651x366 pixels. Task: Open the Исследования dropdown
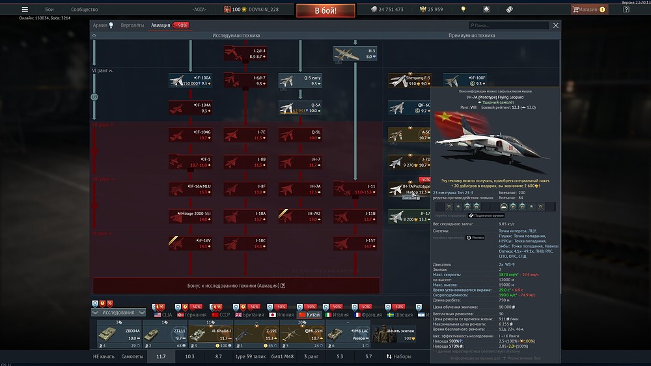pos(118,313)
